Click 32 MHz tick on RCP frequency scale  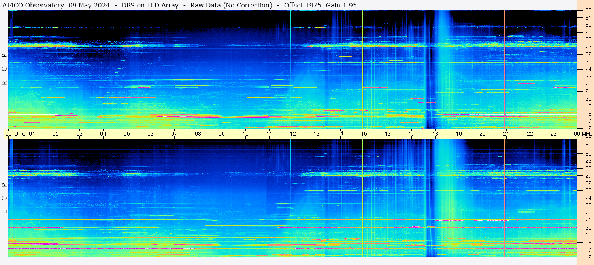pyautogui.click(x=588, y=11)
